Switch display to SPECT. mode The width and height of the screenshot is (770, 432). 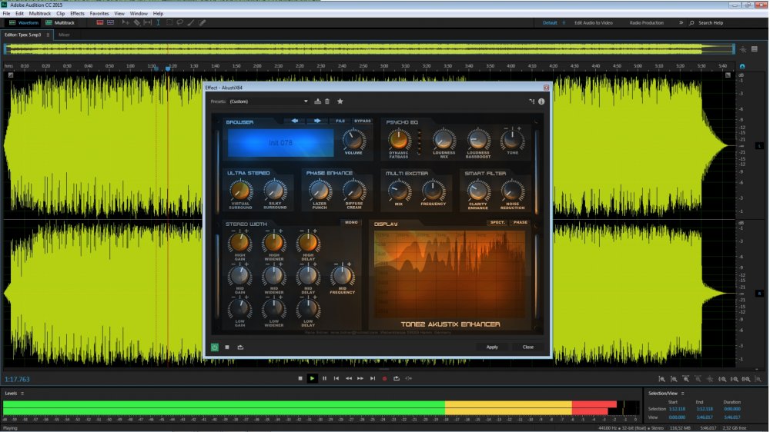click(x=497, y=222)
